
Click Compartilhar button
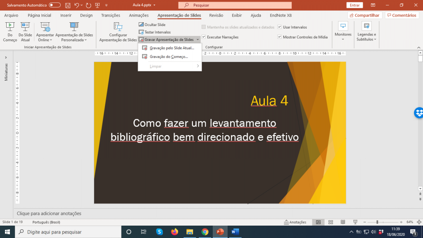point(365,15)
